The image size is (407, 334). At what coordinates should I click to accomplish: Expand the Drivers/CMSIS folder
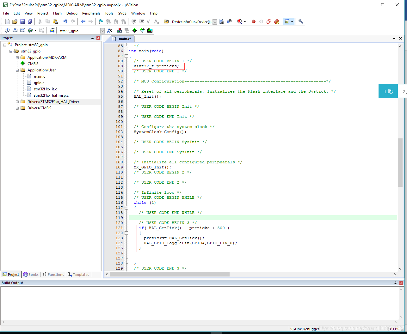(x=17, y=108)
